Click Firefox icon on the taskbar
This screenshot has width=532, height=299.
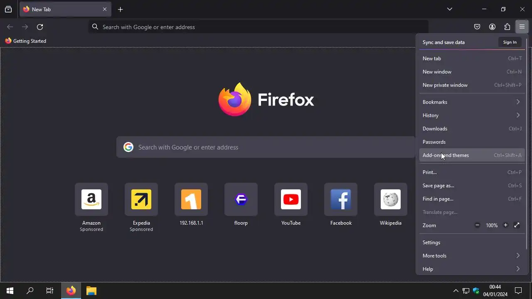(x=71, y=291)
